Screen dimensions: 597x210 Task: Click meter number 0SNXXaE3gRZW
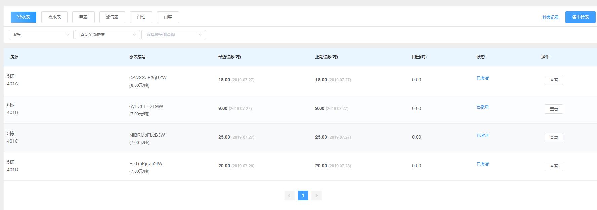pyautogui.click(x=148, y=78)
